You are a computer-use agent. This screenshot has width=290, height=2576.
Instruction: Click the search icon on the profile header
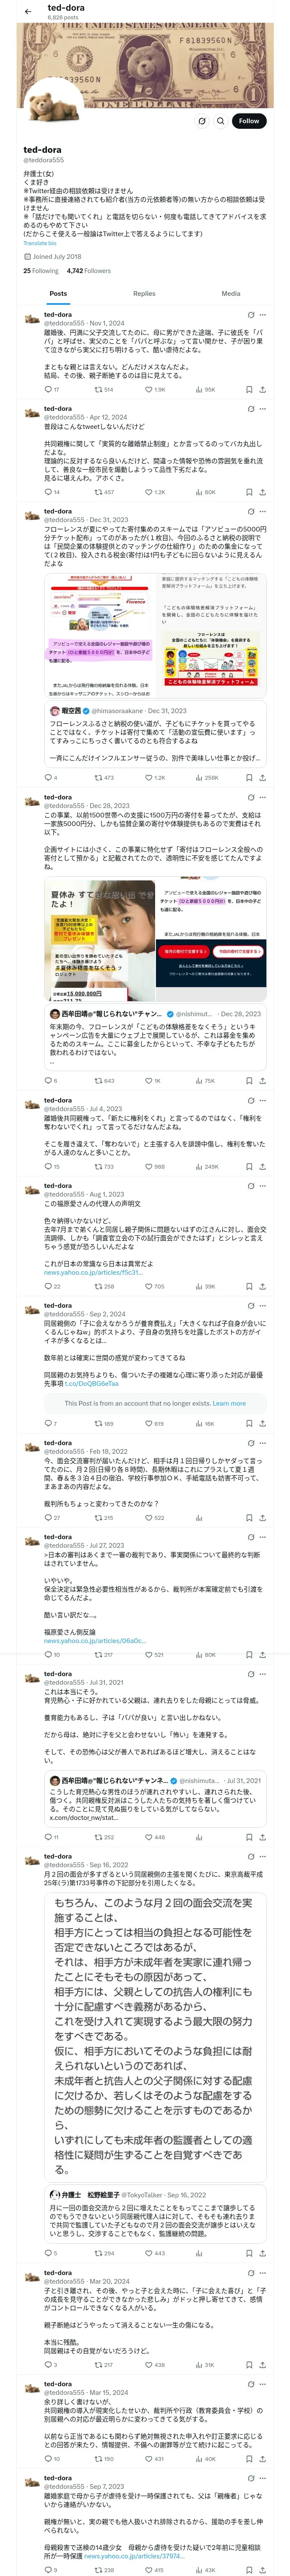point(220,121)
